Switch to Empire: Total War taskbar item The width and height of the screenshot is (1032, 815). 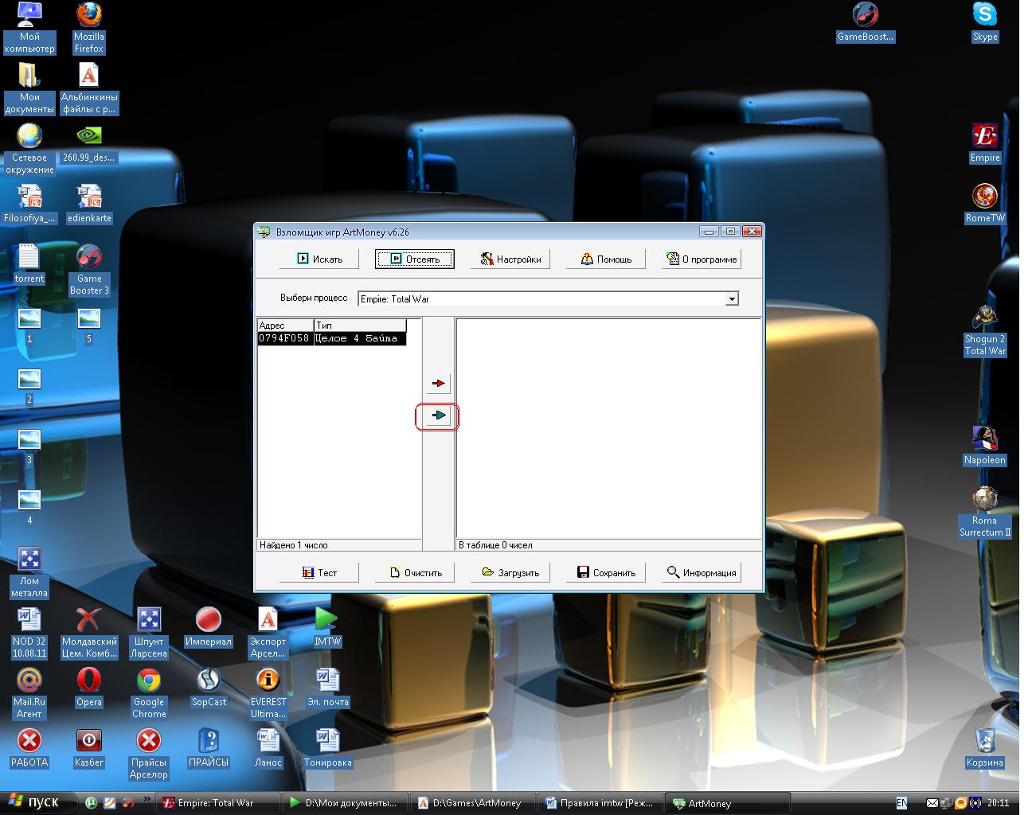[x=217, y=803]
